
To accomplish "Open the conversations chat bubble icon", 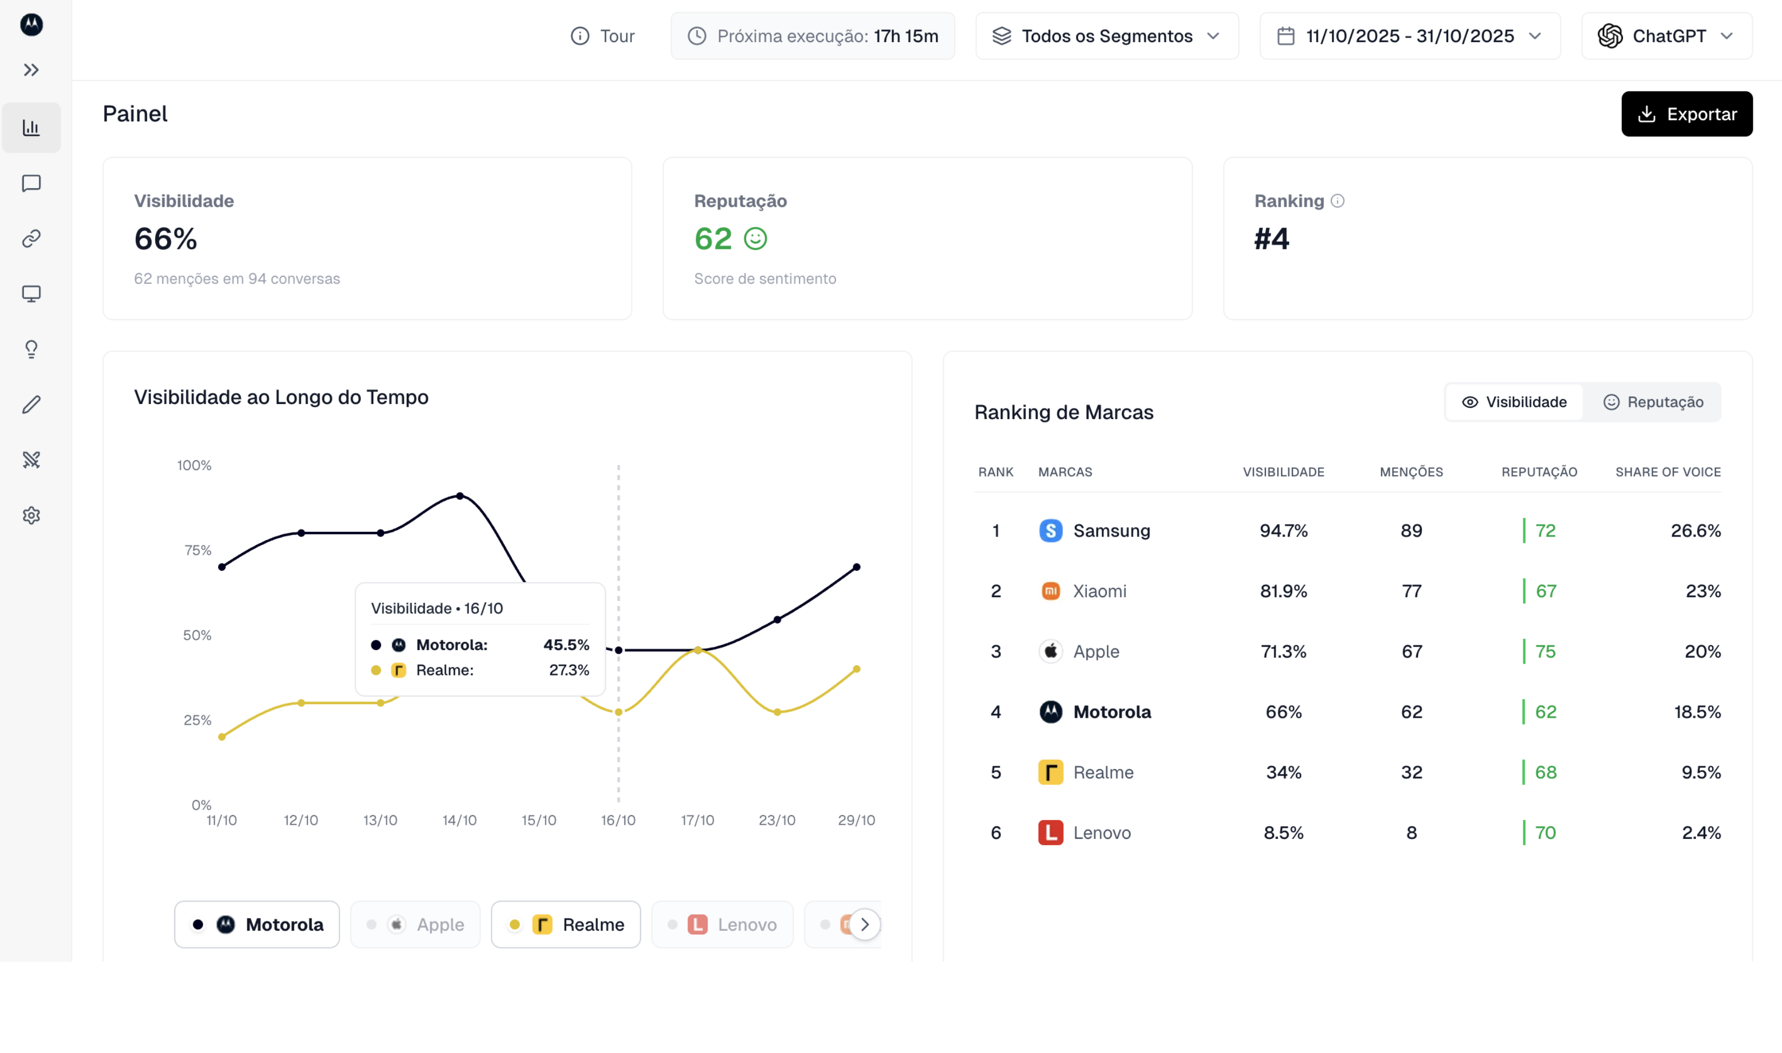I will 31,183.
